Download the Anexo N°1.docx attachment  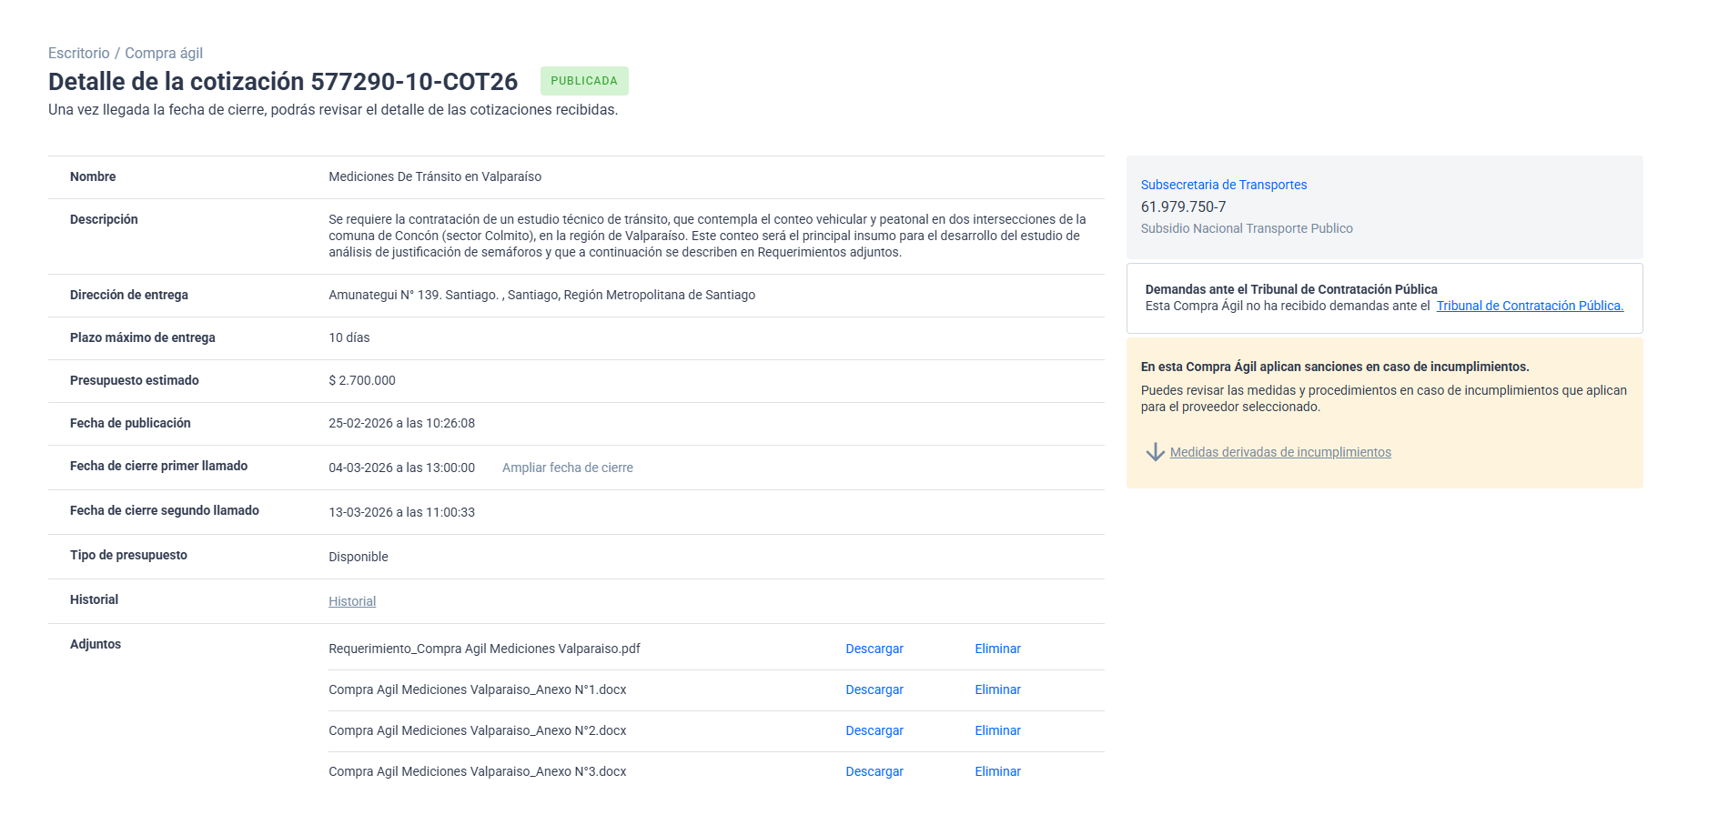coord(874,689)
